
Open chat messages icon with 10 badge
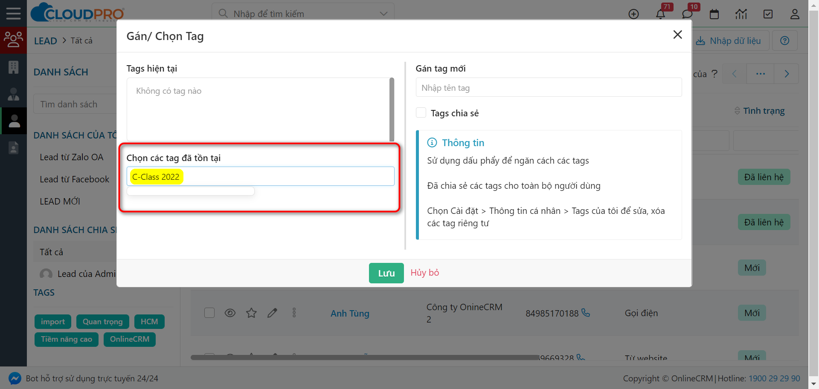(x=687, y=14)
